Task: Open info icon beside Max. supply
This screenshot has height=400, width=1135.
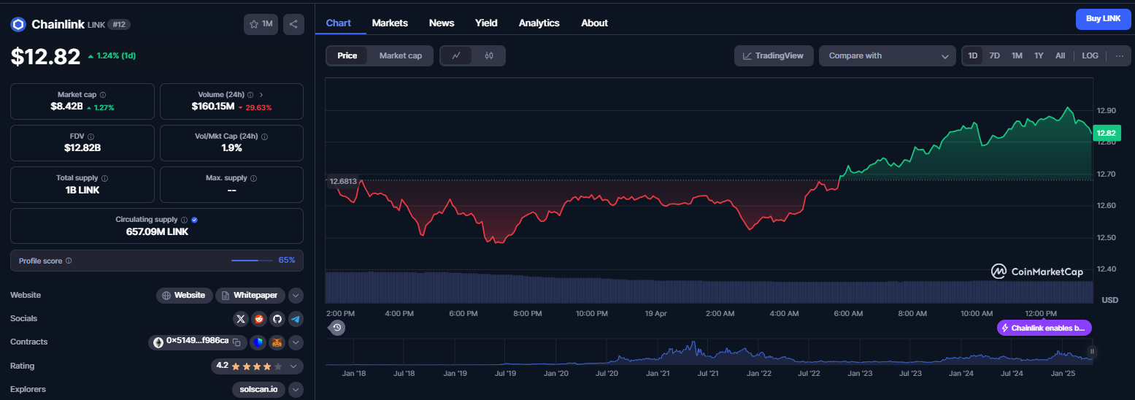Action: click(x=253, y=178)
